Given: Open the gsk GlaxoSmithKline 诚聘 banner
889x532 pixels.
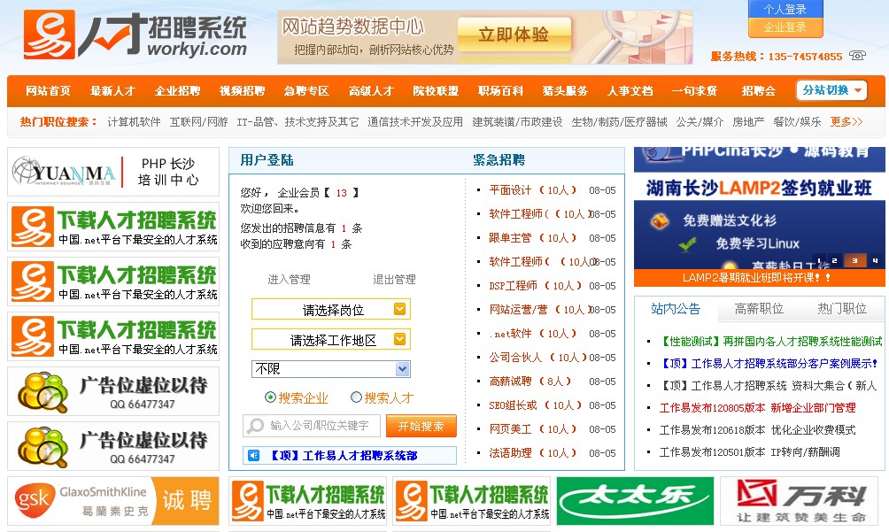Looking at the screenshot, I should pyautogui.click(x=113, y=501).
